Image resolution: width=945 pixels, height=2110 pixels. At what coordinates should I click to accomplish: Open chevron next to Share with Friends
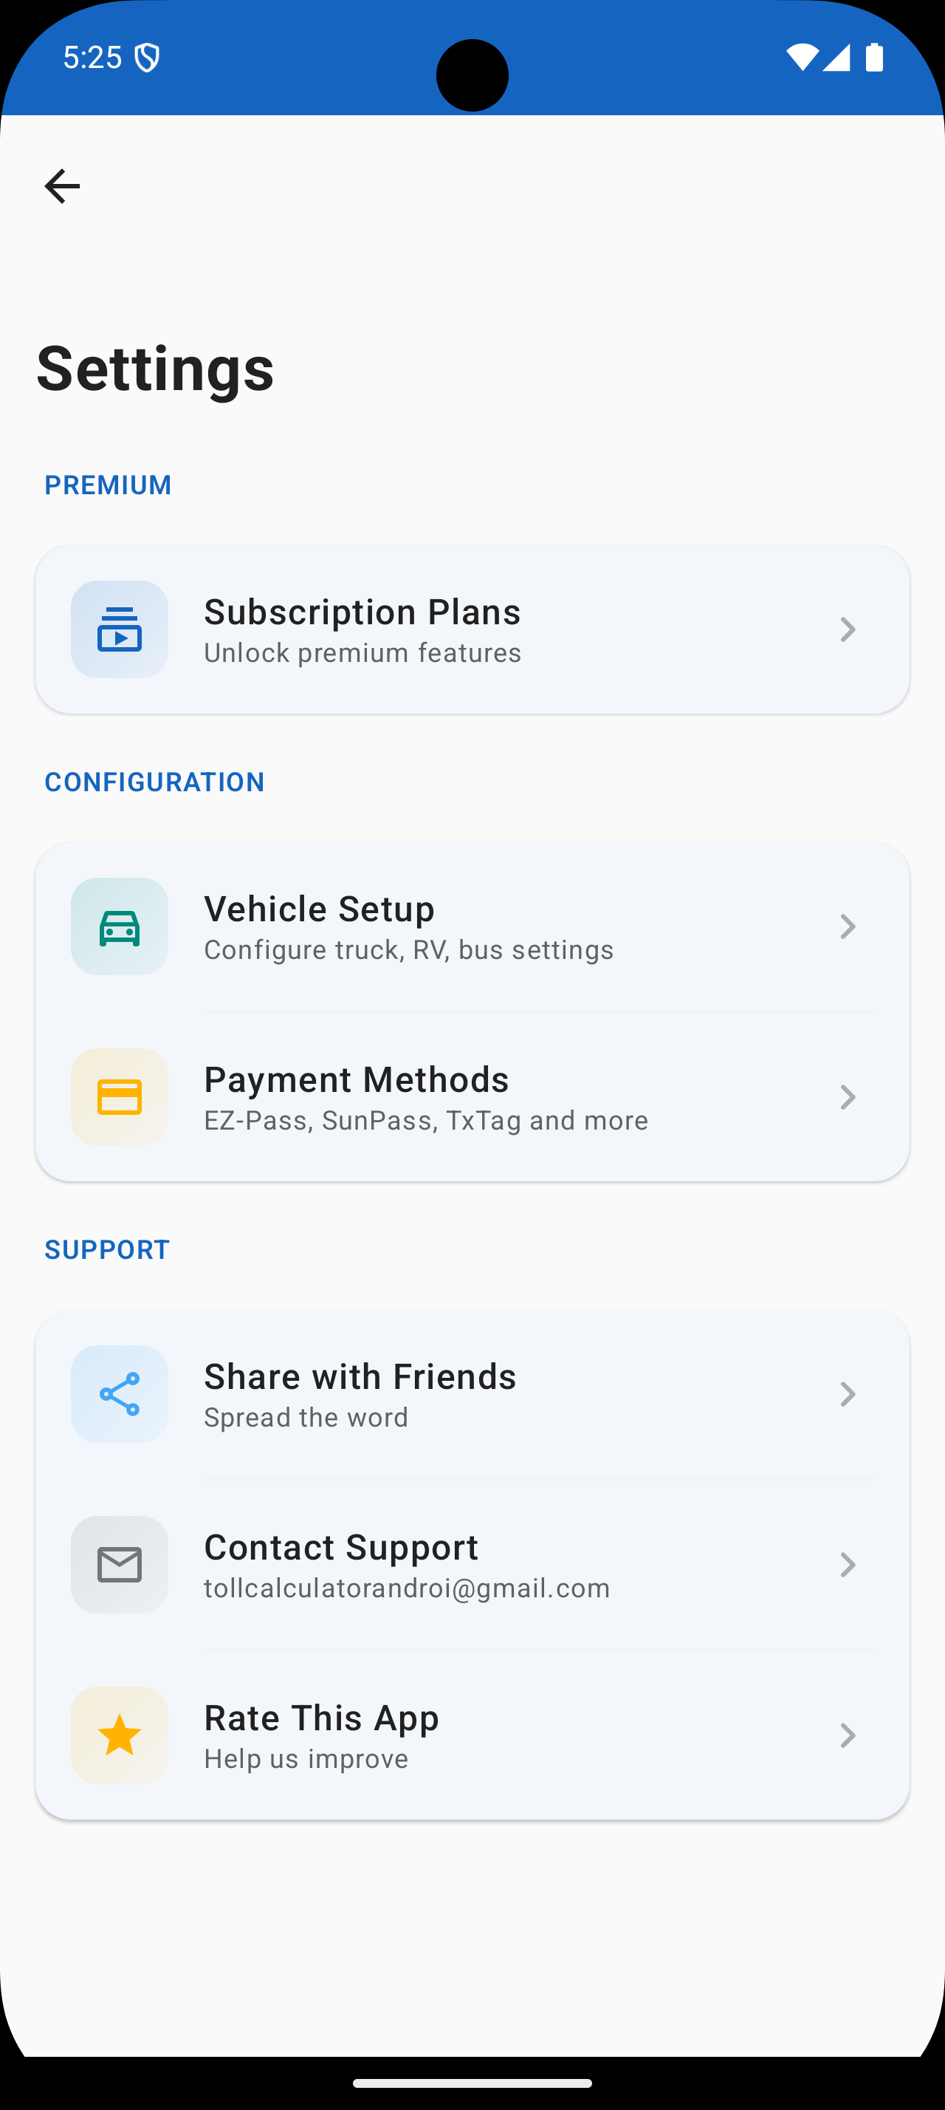point(848,1394)
